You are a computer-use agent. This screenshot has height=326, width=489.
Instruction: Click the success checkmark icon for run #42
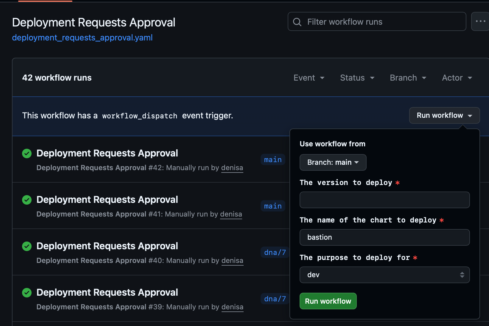pyautogui.click(x=27, y=153)
